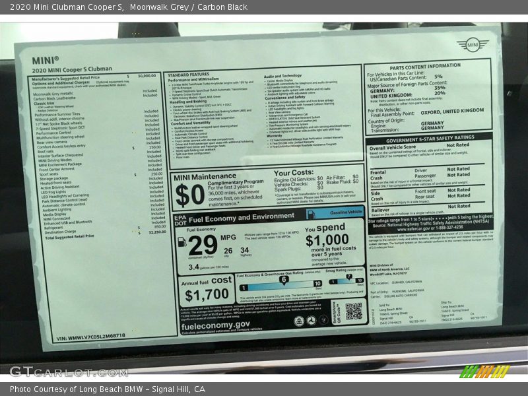Image resolution: width=528 pixels, height=396 pixels.
Task: Click 'Active Driving Assistant' row
Action: 60,187
